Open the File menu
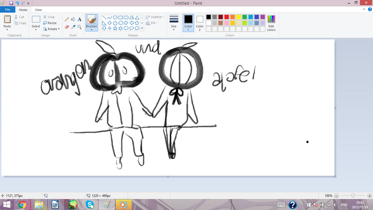 pyautogui.click(x=8, y=9)
